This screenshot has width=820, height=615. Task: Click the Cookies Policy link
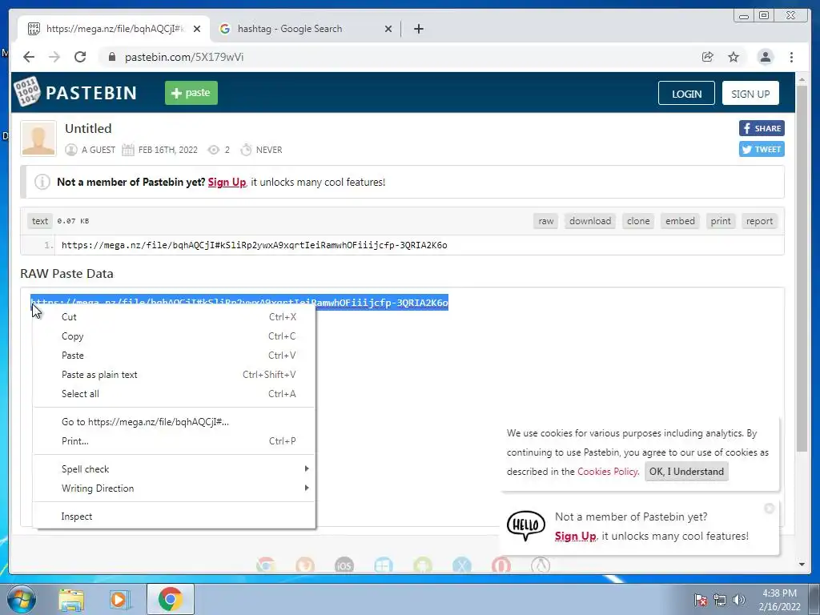point(607,472)
